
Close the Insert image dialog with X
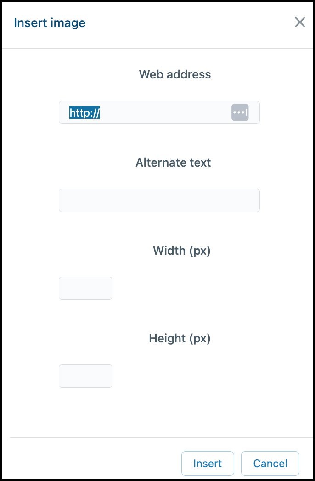[x=300, y=22]
